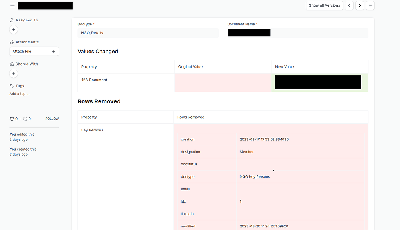
Task: Go to the next version with the right chevron
Action: (359, 5)
